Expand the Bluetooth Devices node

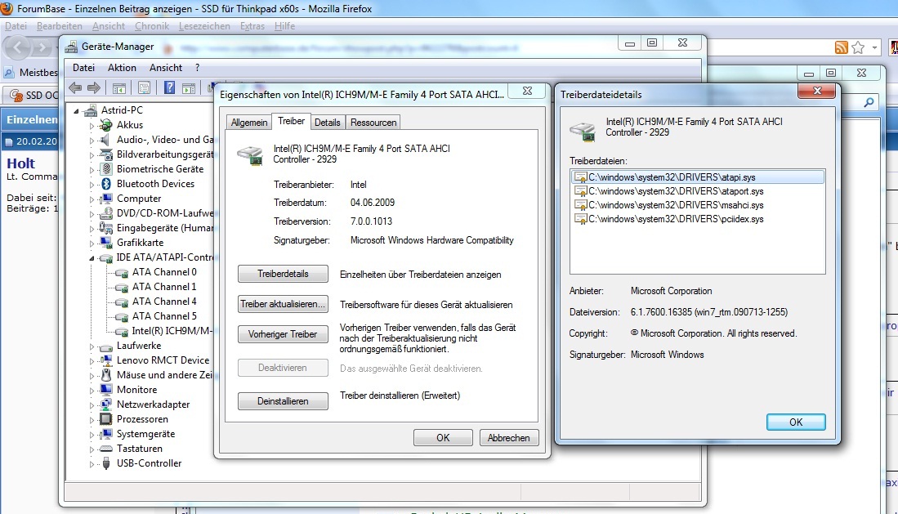coord(92,185)
